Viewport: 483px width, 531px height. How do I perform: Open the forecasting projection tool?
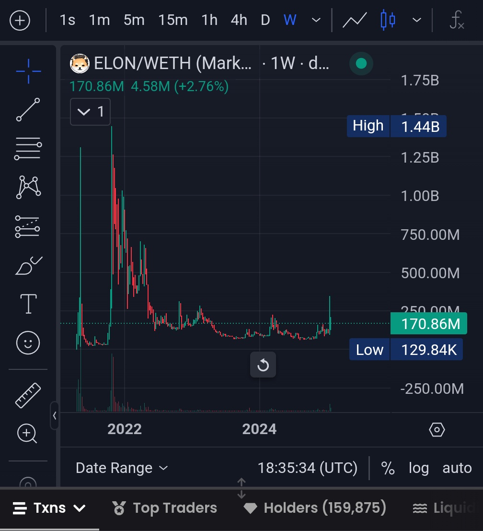click(x=27, y=226)
